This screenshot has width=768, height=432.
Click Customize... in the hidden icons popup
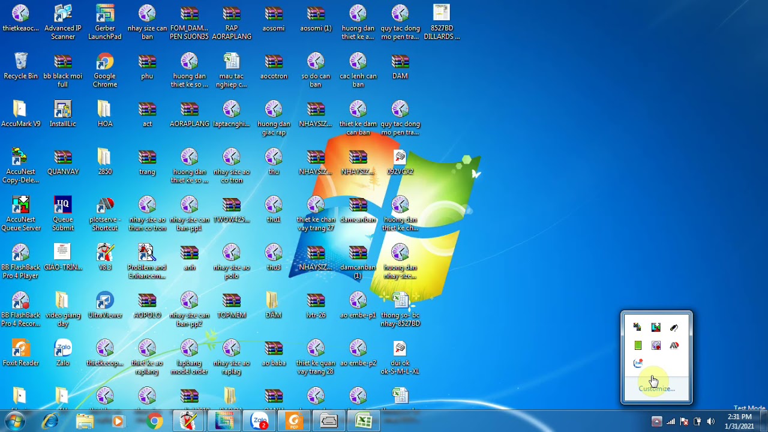pyautogui.click(x=656, y=389)
